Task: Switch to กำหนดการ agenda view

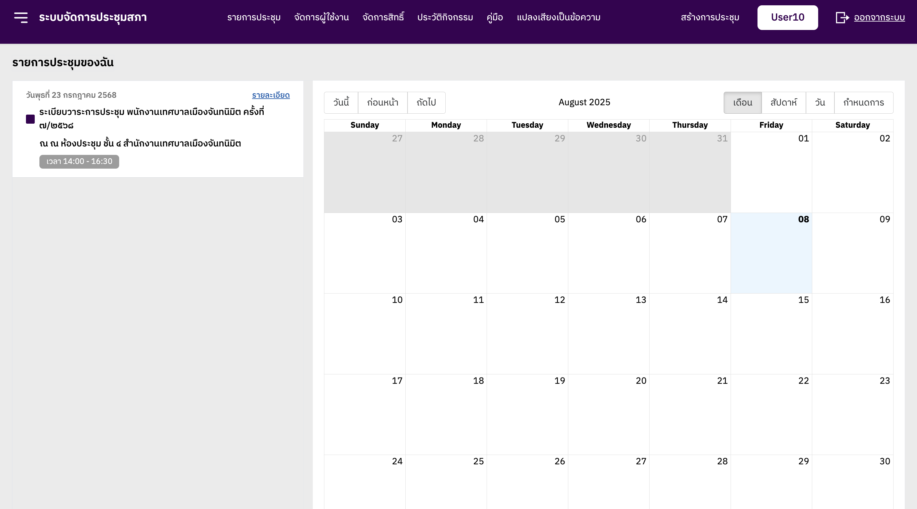Action: (864, 103)
